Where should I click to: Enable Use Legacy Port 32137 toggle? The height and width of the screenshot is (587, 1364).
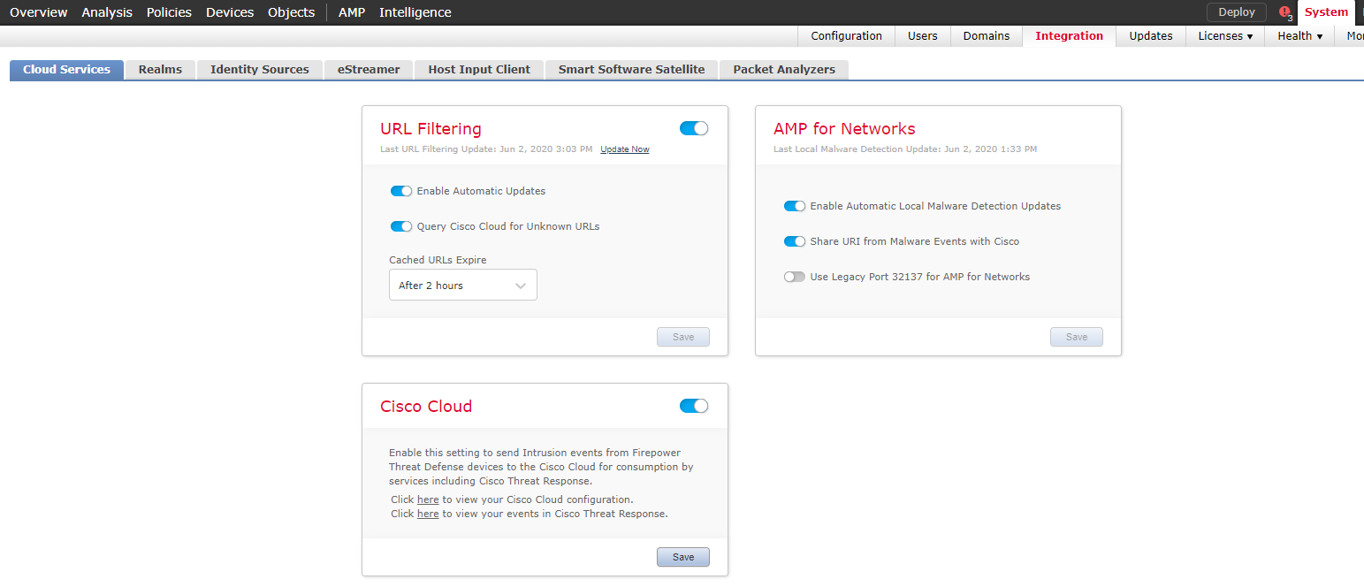pyautogui.click(x=795, y=277)
